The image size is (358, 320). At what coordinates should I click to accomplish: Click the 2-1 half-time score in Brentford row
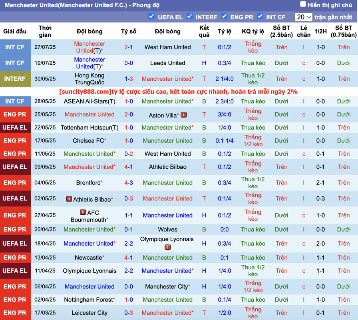320,183
